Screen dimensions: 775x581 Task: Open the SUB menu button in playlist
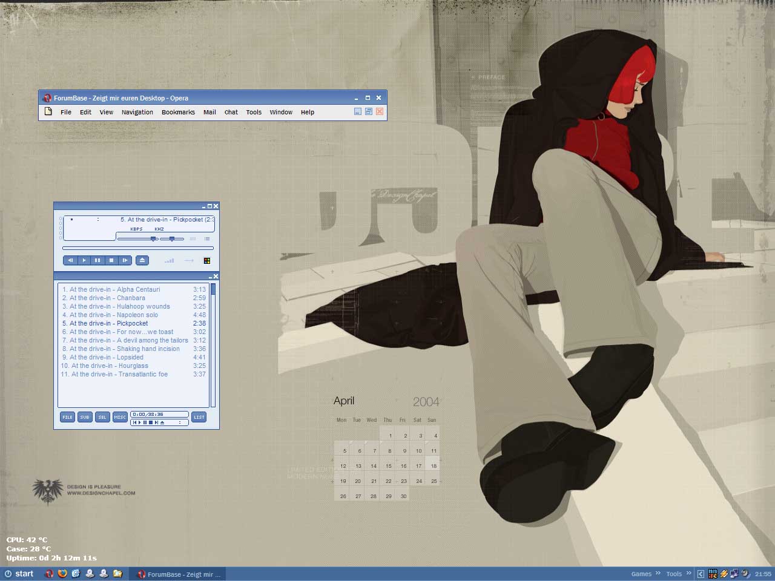85,417
